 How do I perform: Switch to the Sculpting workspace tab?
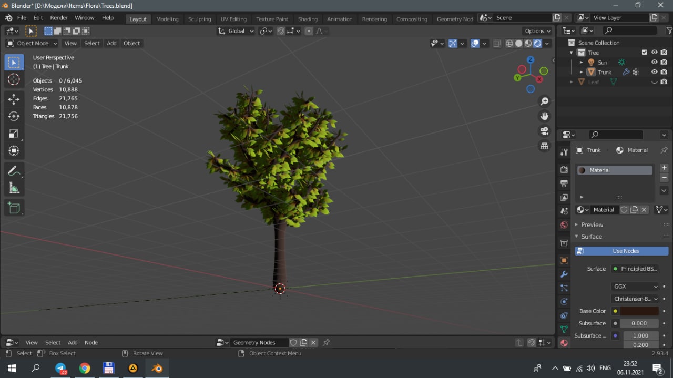[x=199, y=19]
